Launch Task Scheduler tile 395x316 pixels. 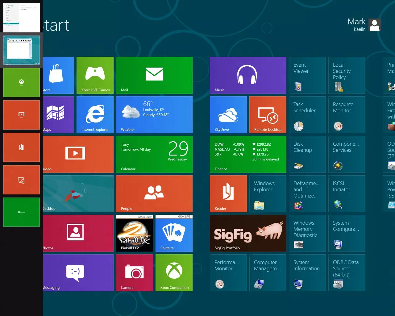(307, 115)
